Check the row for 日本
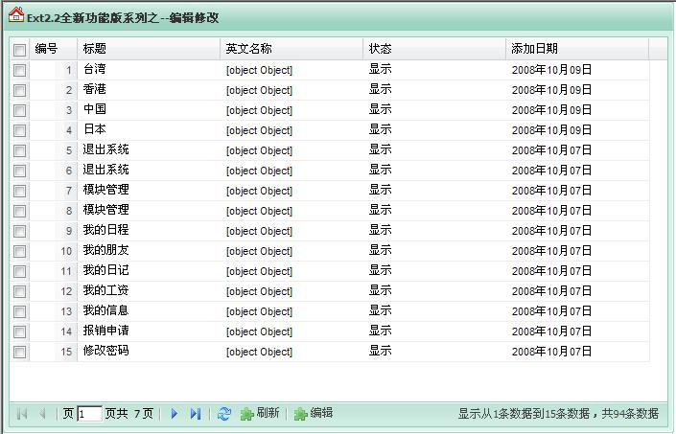 pos(19,130)
